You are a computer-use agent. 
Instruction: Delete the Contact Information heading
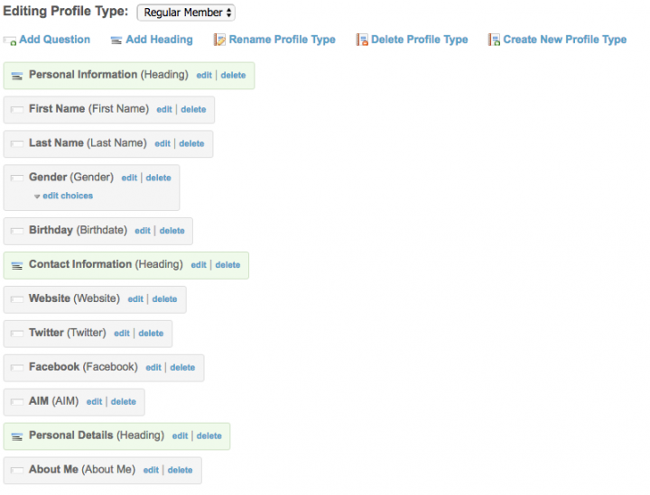click(227, 265)
